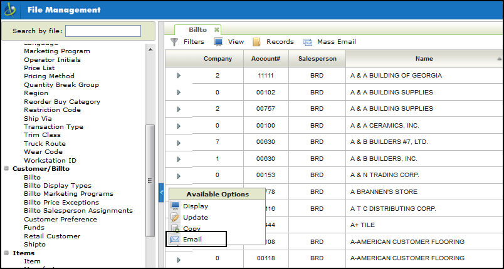Click the View monitor icon
Image resolution: width=504 pixels, height=269 pixels.
219,42
